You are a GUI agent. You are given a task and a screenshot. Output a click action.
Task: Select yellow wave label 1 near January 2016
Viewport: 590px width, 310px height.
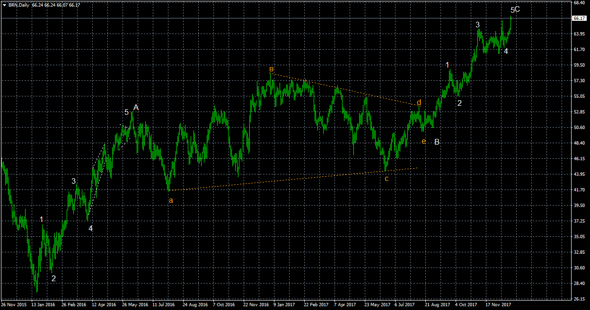pos(42,219)
